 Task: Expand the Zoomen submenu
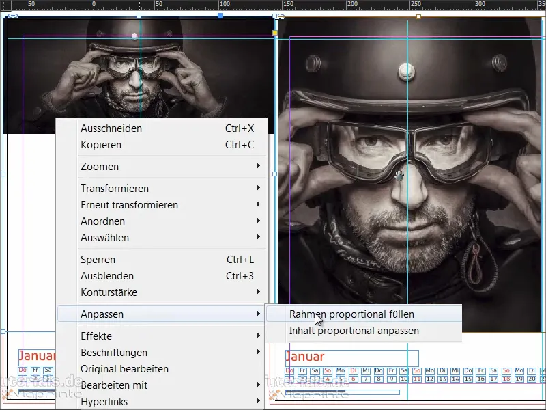[x=100, y=167]
